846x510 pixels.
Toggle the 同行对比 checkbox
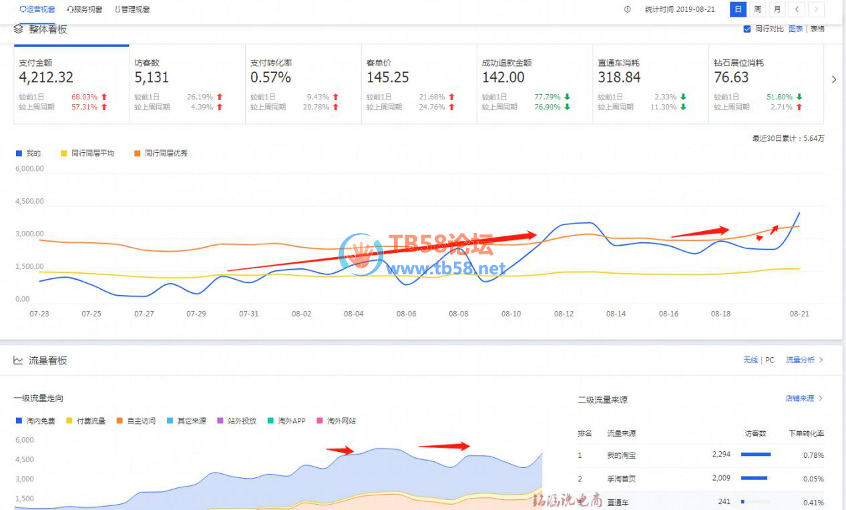747,29
